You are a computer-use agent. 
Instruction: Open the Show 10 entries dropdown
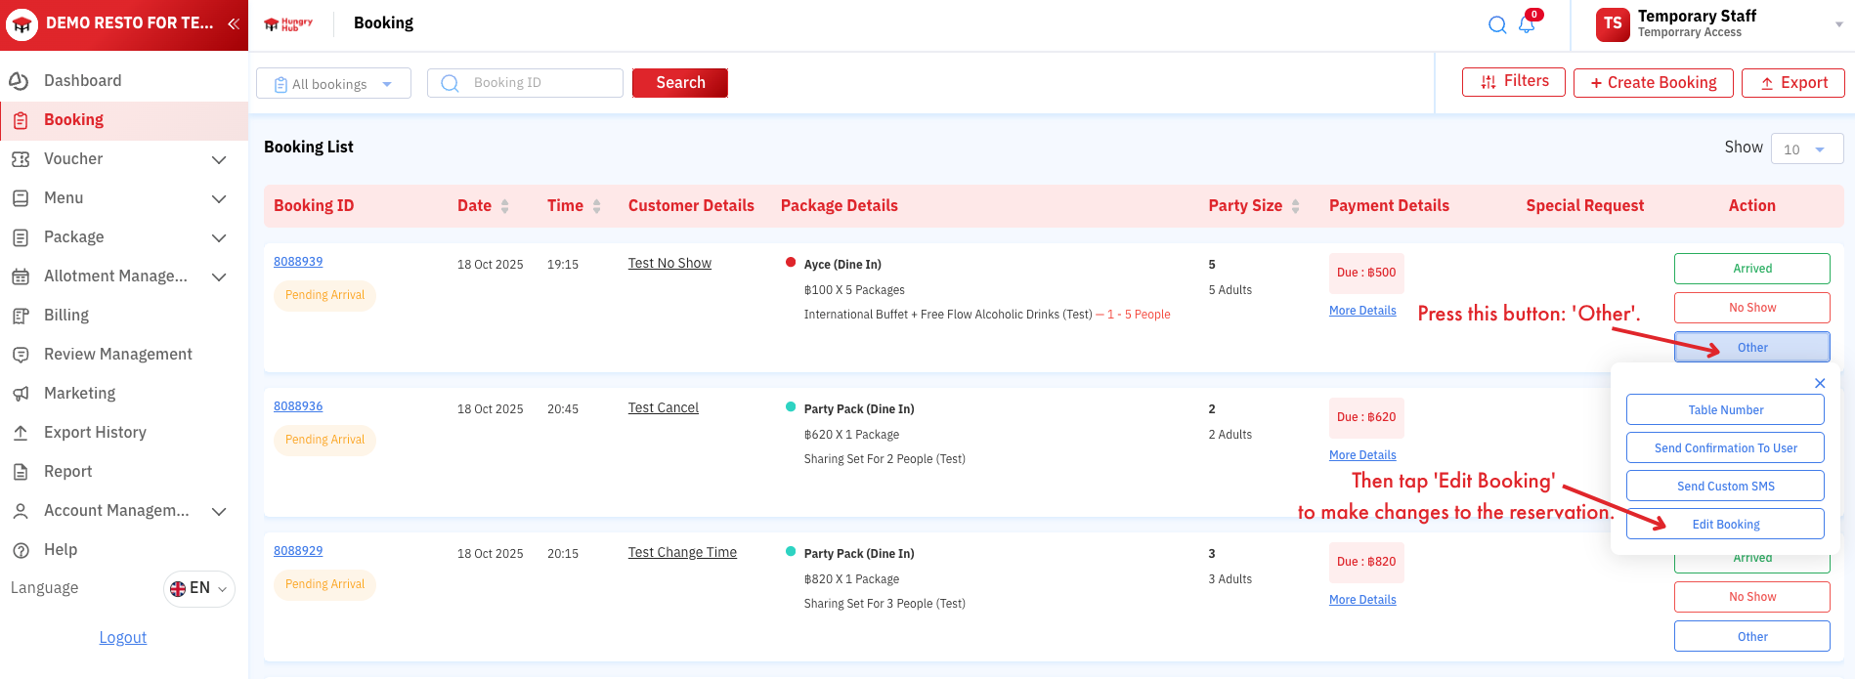coord(1807,149)
